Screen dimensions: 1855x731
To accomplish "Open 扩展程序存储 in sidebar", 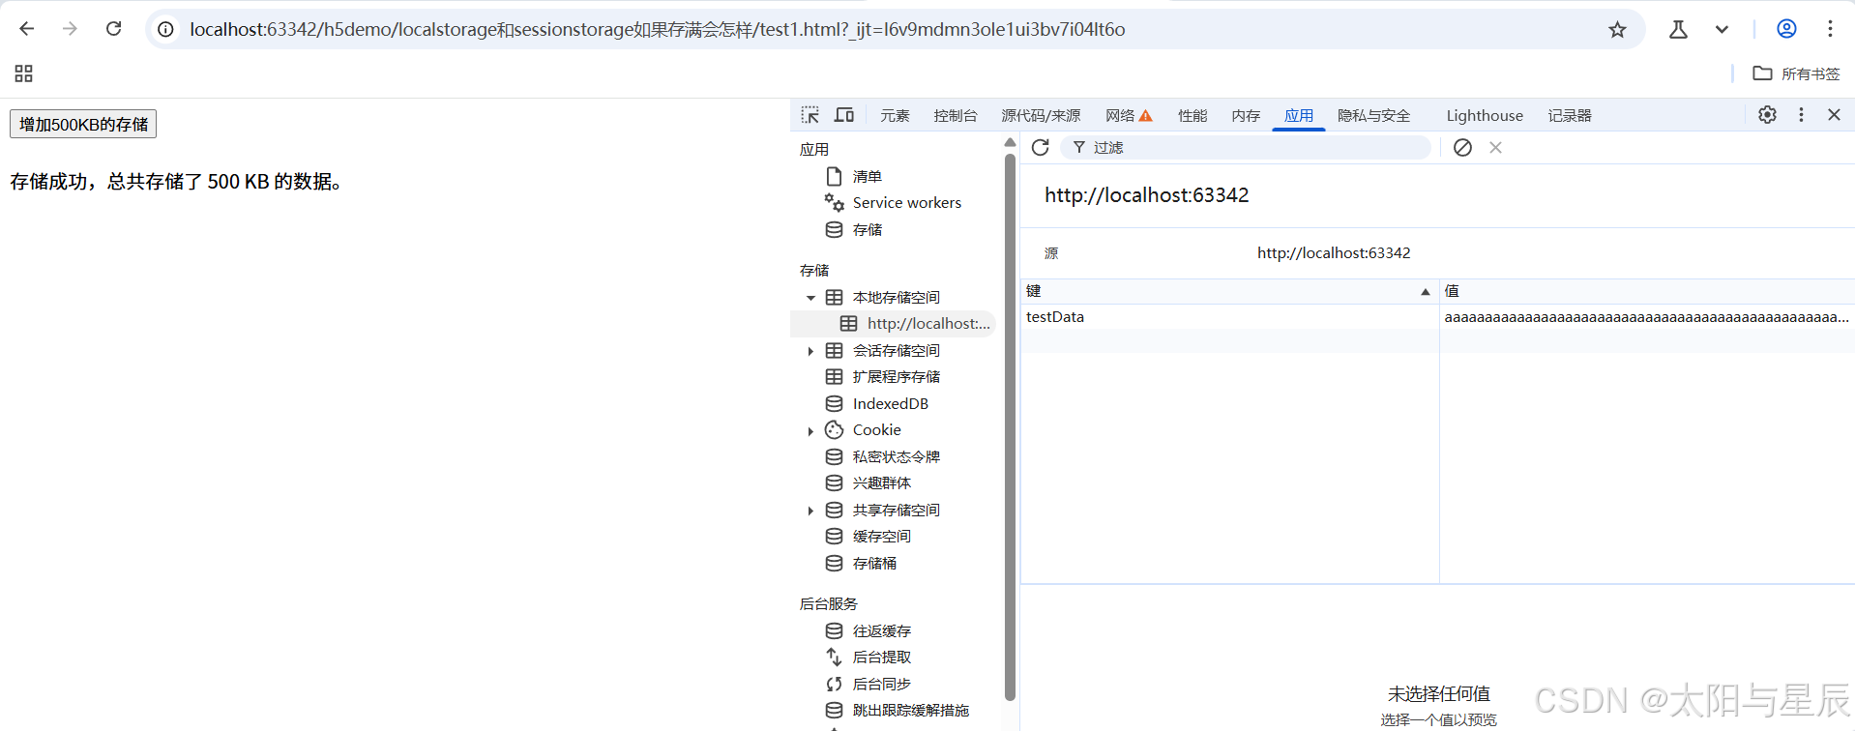I will (x=896, y=377).
